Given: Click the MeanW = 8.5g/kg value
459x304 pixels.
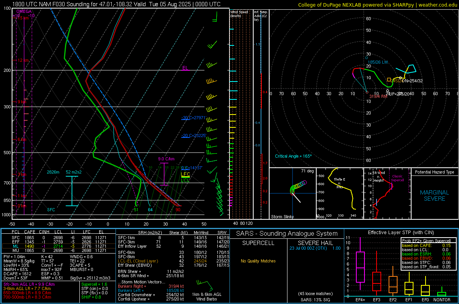Looking at the screenshot, I should tap(19, 261).
